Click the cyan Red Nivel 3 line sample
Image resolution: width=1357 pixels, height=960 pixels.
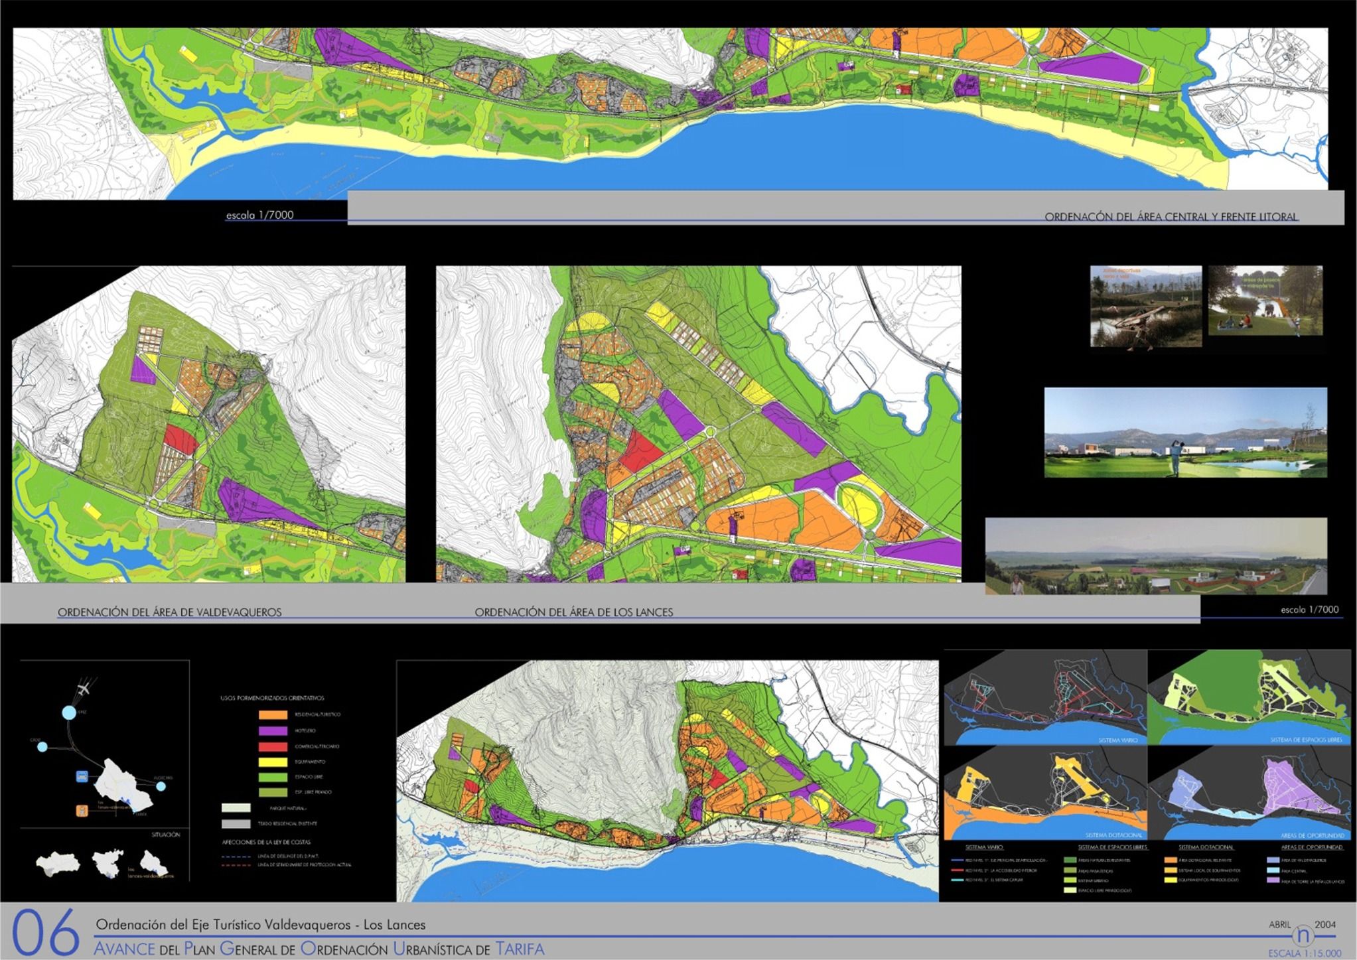[958, 880]
